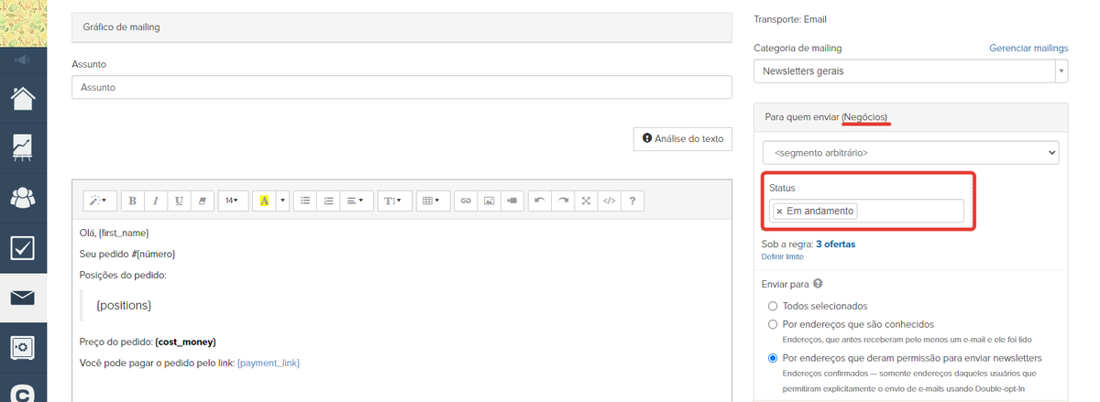Viewport: 1100px width, 402px height.
Task: Open the home icon in the sidebar
Action: pyautogui.click(x=23, y=97)
